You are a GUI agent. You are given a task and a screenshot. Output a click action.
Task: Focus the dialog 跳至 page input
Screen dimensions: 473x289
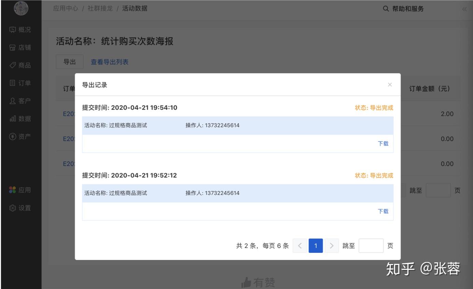pyautogui.click(x=371, y=246)
